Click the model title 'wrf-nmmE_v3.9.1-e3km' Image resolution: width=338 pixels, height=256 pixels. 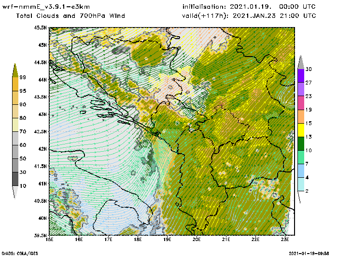click(x=46, y=7)
